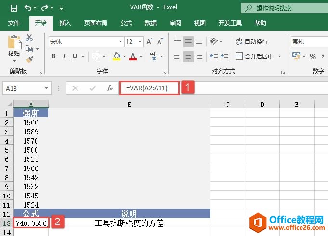Increase font size with large A
Image resolution: width=328 pixels, height=236 pixels.
pos(149,41)
